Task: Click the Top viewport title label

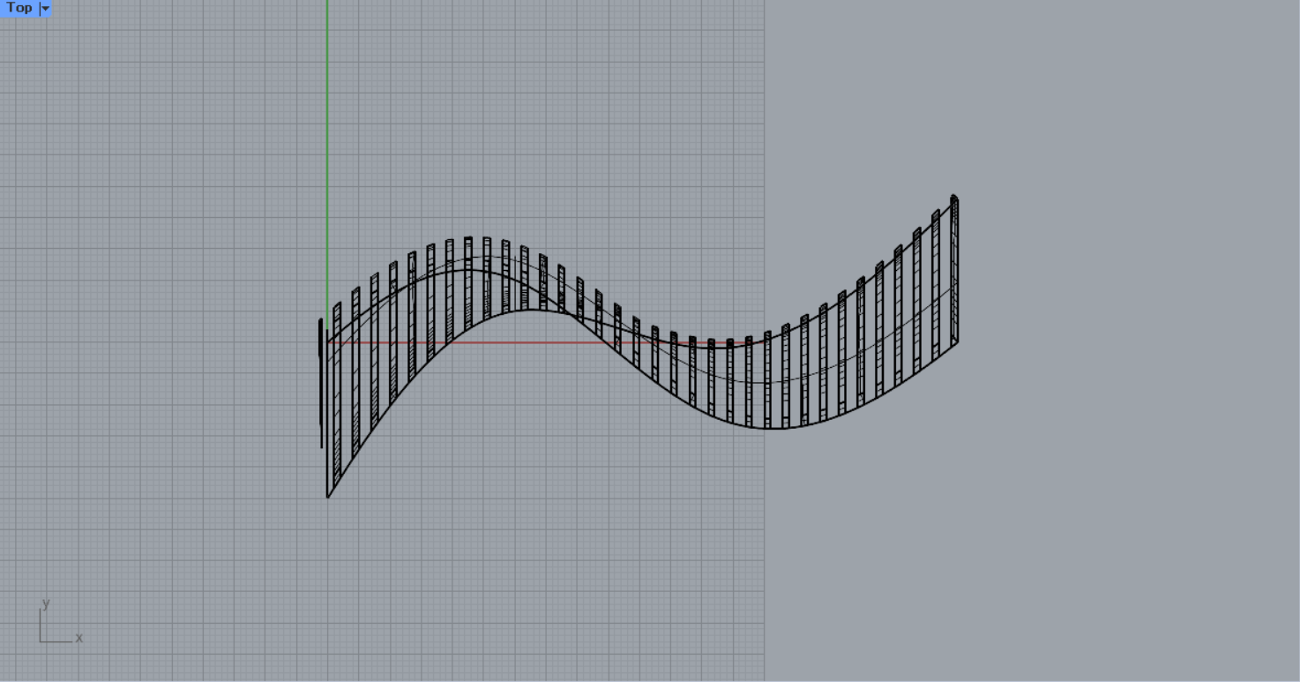Action: click(19, 8)
